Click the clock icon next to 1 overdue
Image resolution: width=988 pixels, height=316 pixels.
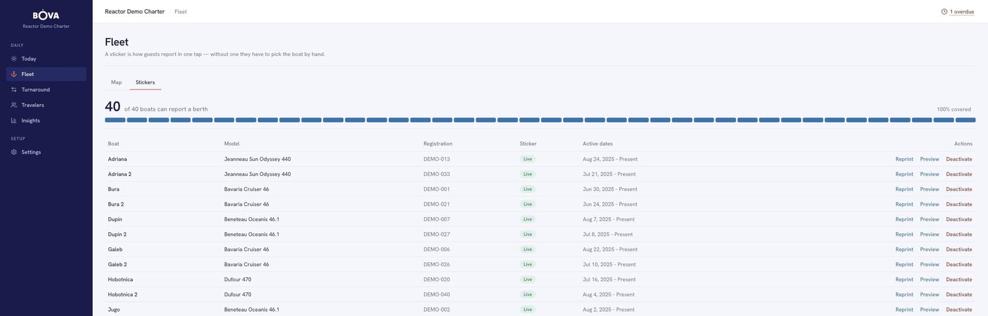pyautogui.click(x=944, y=12)
